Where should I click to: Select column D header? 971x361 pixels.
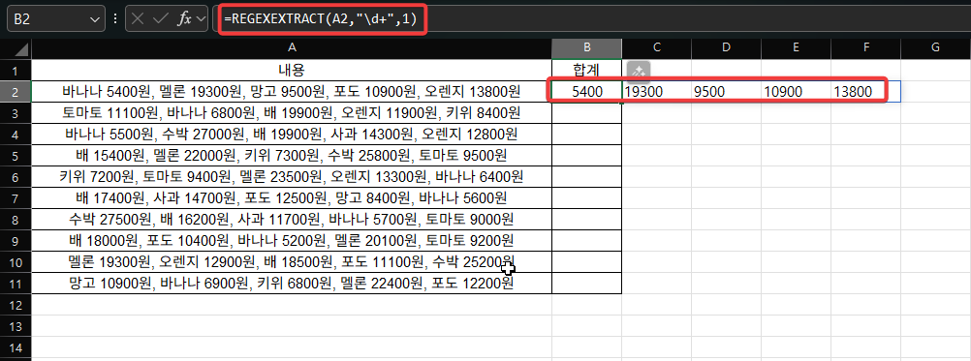[x=727, y=48]
